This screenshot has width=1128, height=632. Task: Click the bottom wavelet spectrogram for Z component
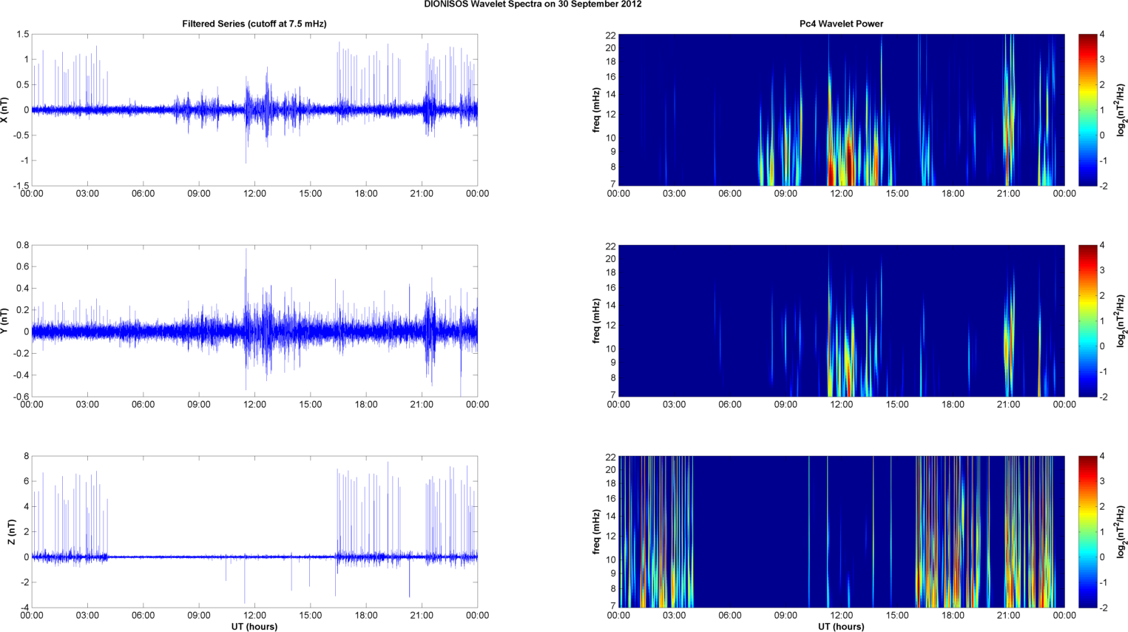pos(841,531)
